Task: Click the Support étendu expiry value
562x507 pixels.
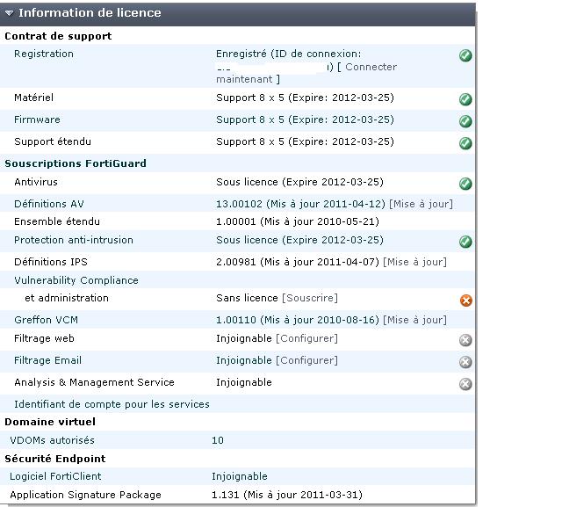Action: [x=305, y=141]
